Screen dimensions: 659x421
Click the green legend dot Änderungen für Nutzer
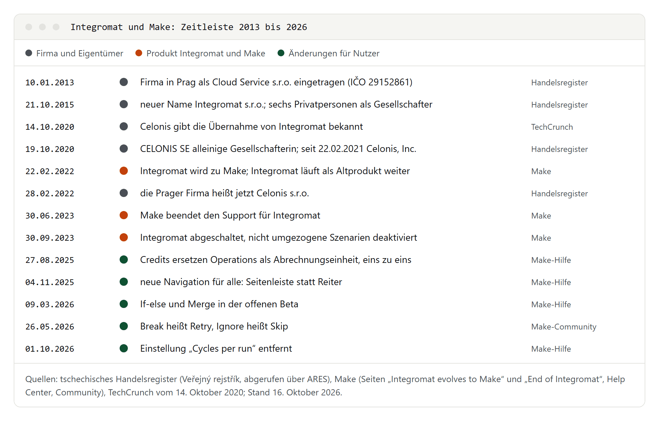coord(281,53)
